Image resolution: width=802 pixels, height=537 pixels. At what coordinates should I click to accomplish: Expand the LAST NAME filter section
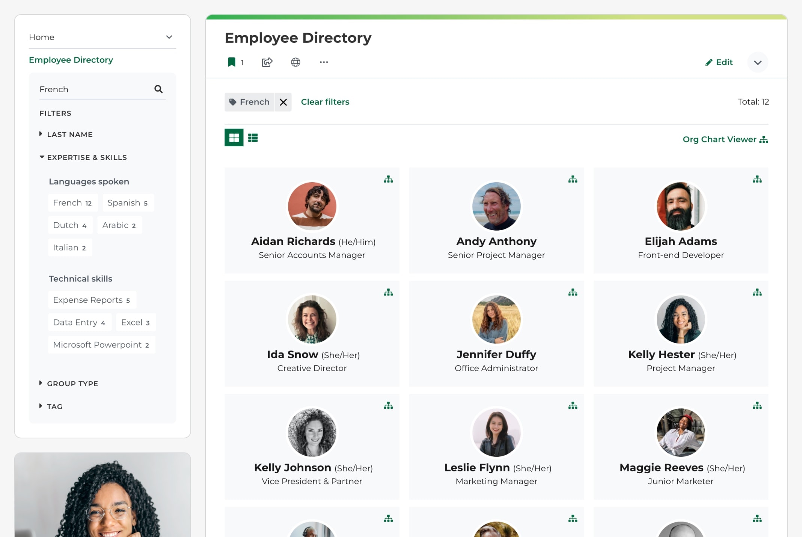pos(66,134)
